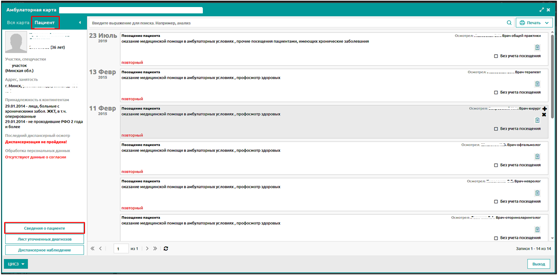Expand the ЦИСЗ dropdown menu
This screenshot has width=558, height=275.
(x=16, y=264)
